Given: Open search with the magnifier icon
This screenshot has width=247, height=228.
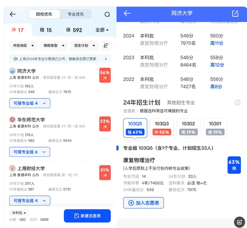Looking at the screenshot, I should coord(107,14).
